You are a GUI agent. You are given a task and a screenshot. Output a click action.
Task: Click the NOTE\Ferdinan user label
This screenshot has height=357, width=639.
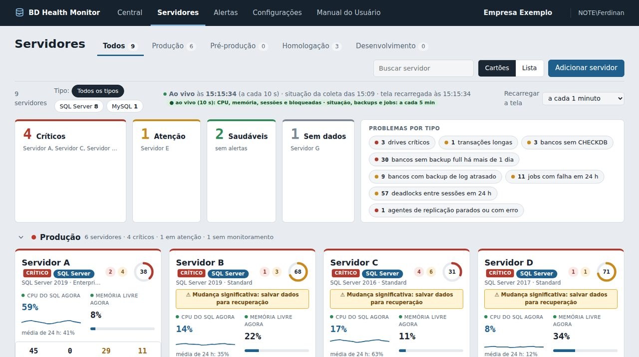601,13
